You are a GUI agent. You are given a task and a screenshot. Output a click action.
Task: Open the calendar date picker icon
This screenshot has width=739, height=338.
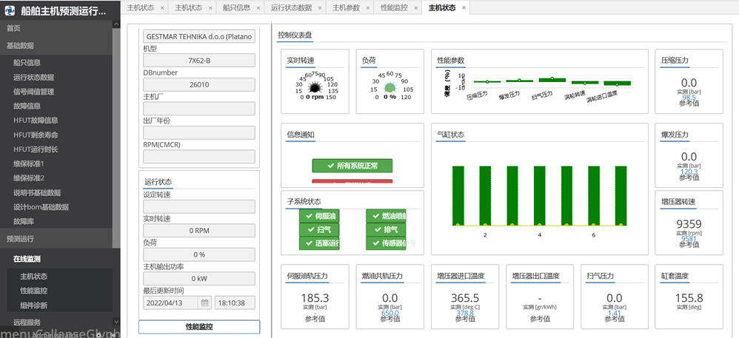tap(205, 302)
